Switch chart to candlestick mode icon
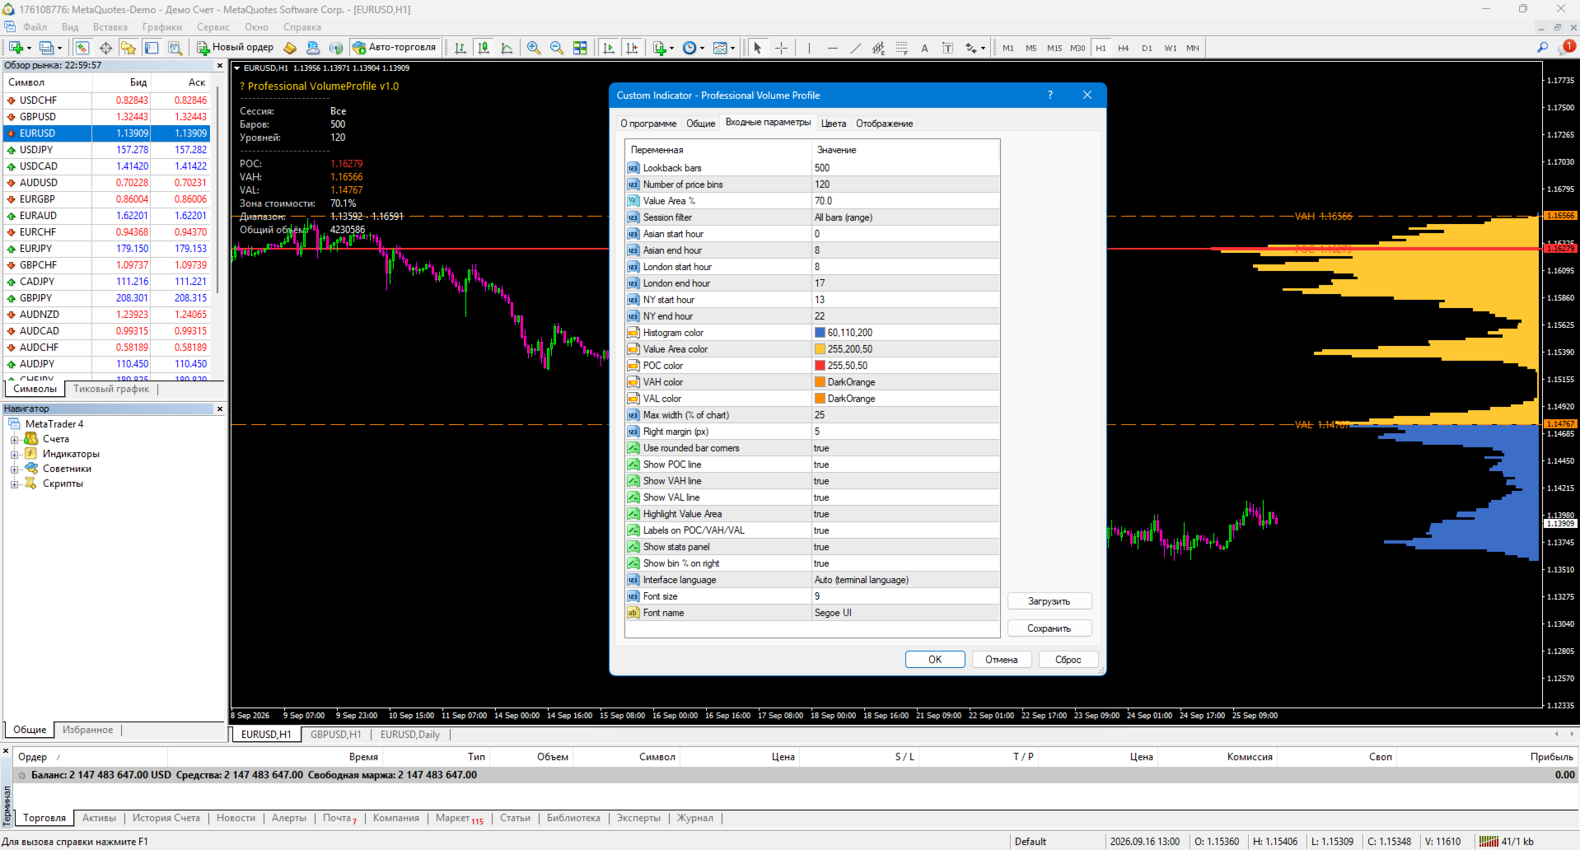Screen dimensions: 1580x850 (484, 48)
